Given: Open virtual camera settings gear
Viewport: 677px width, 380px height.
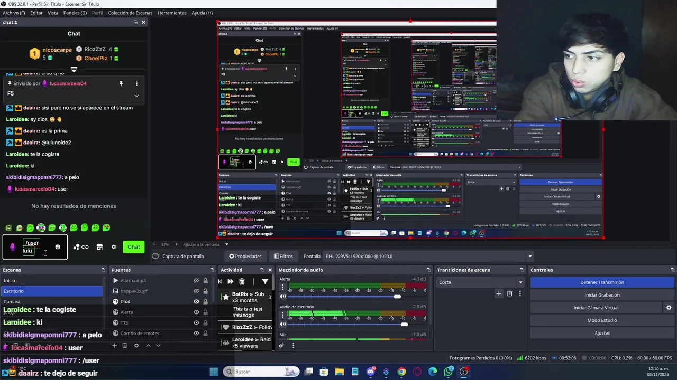Looking at the screenshot, I should pos(669,308).
